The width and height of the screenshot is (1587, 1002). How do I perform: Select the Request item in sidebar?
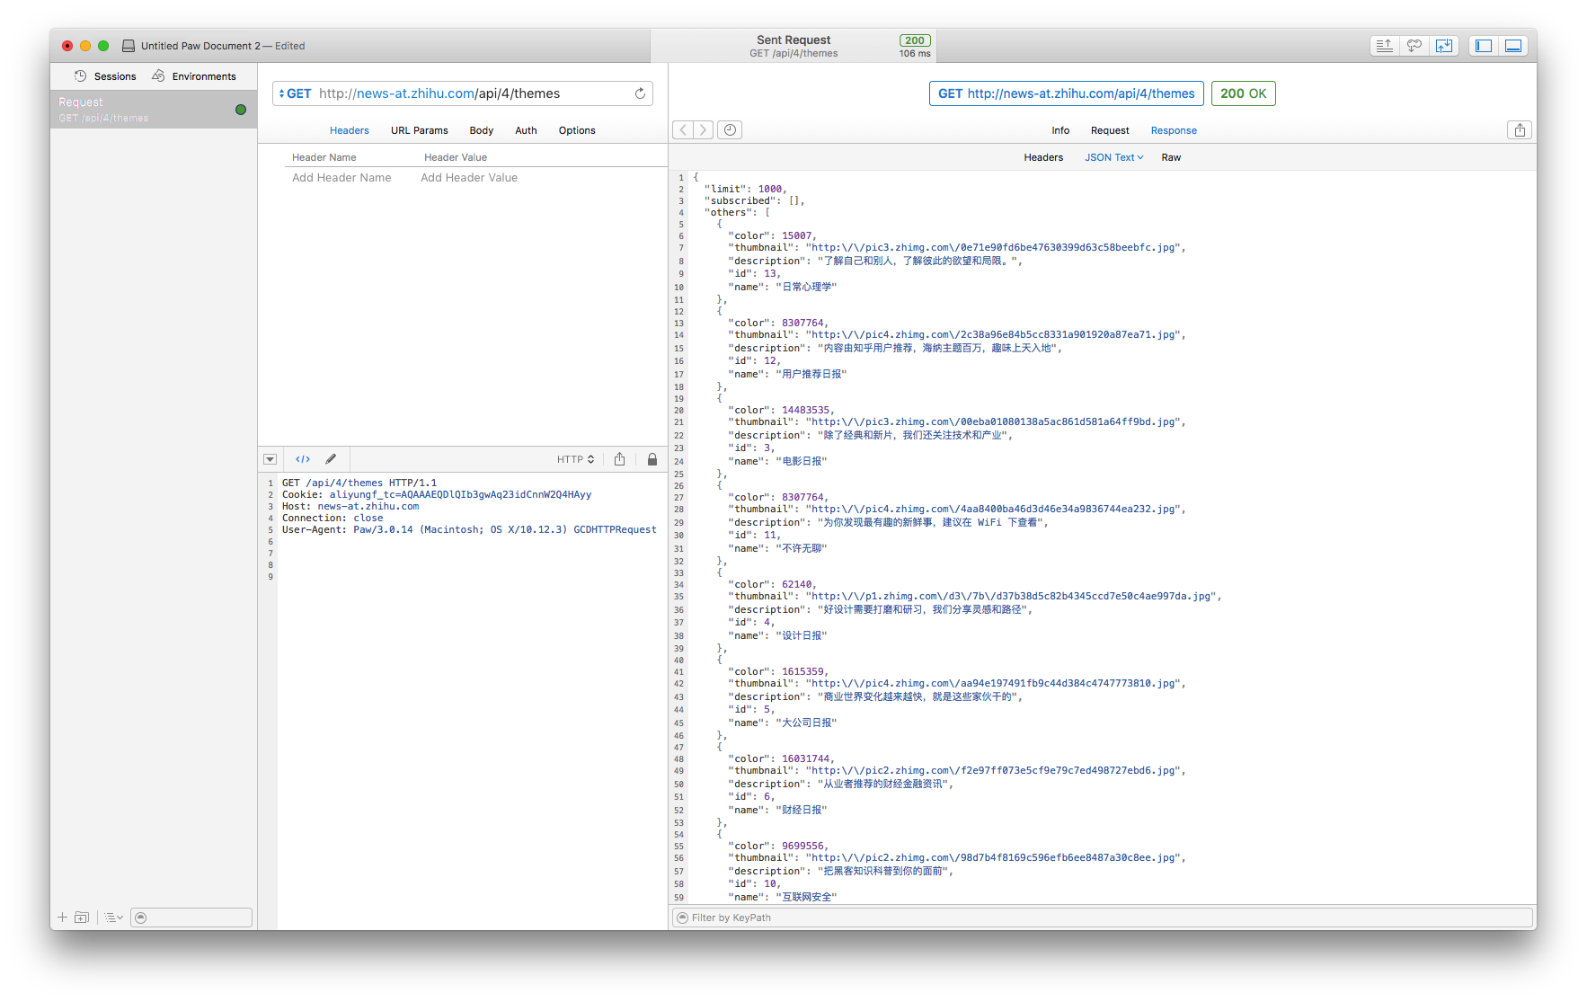(154, 110)
